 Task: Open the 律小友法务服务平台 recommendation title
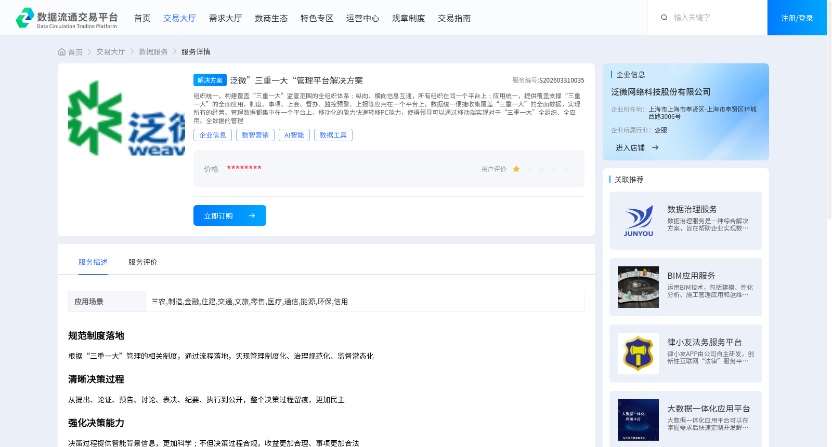pyautogui.click(x=705, y=342)
